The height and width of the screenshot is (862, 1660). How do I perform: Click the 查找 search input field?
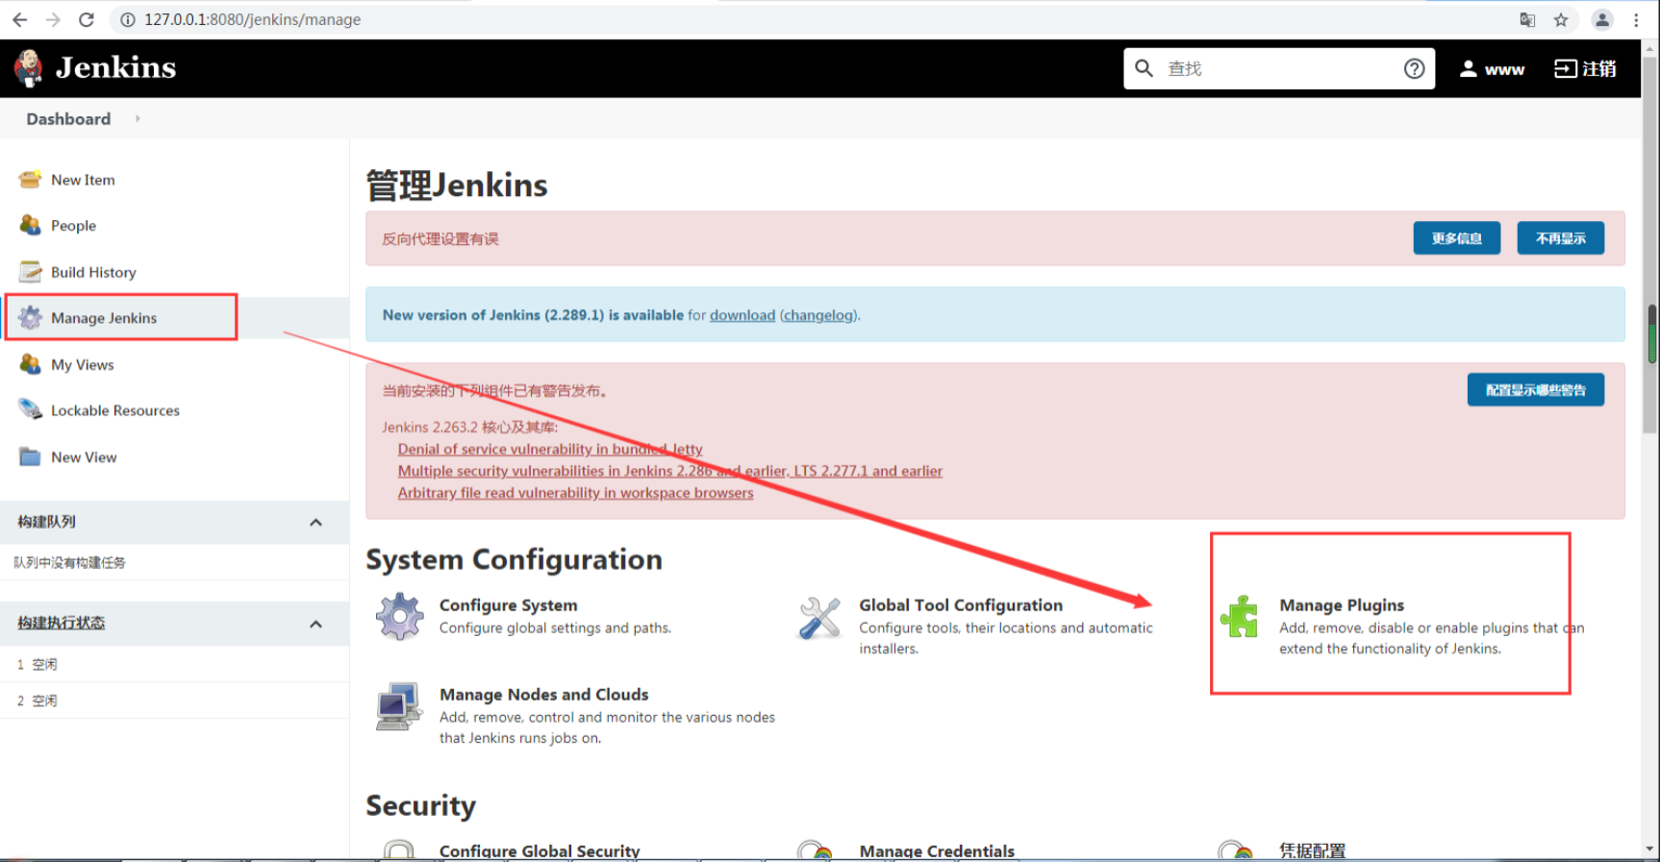(x=1279, y=68)
